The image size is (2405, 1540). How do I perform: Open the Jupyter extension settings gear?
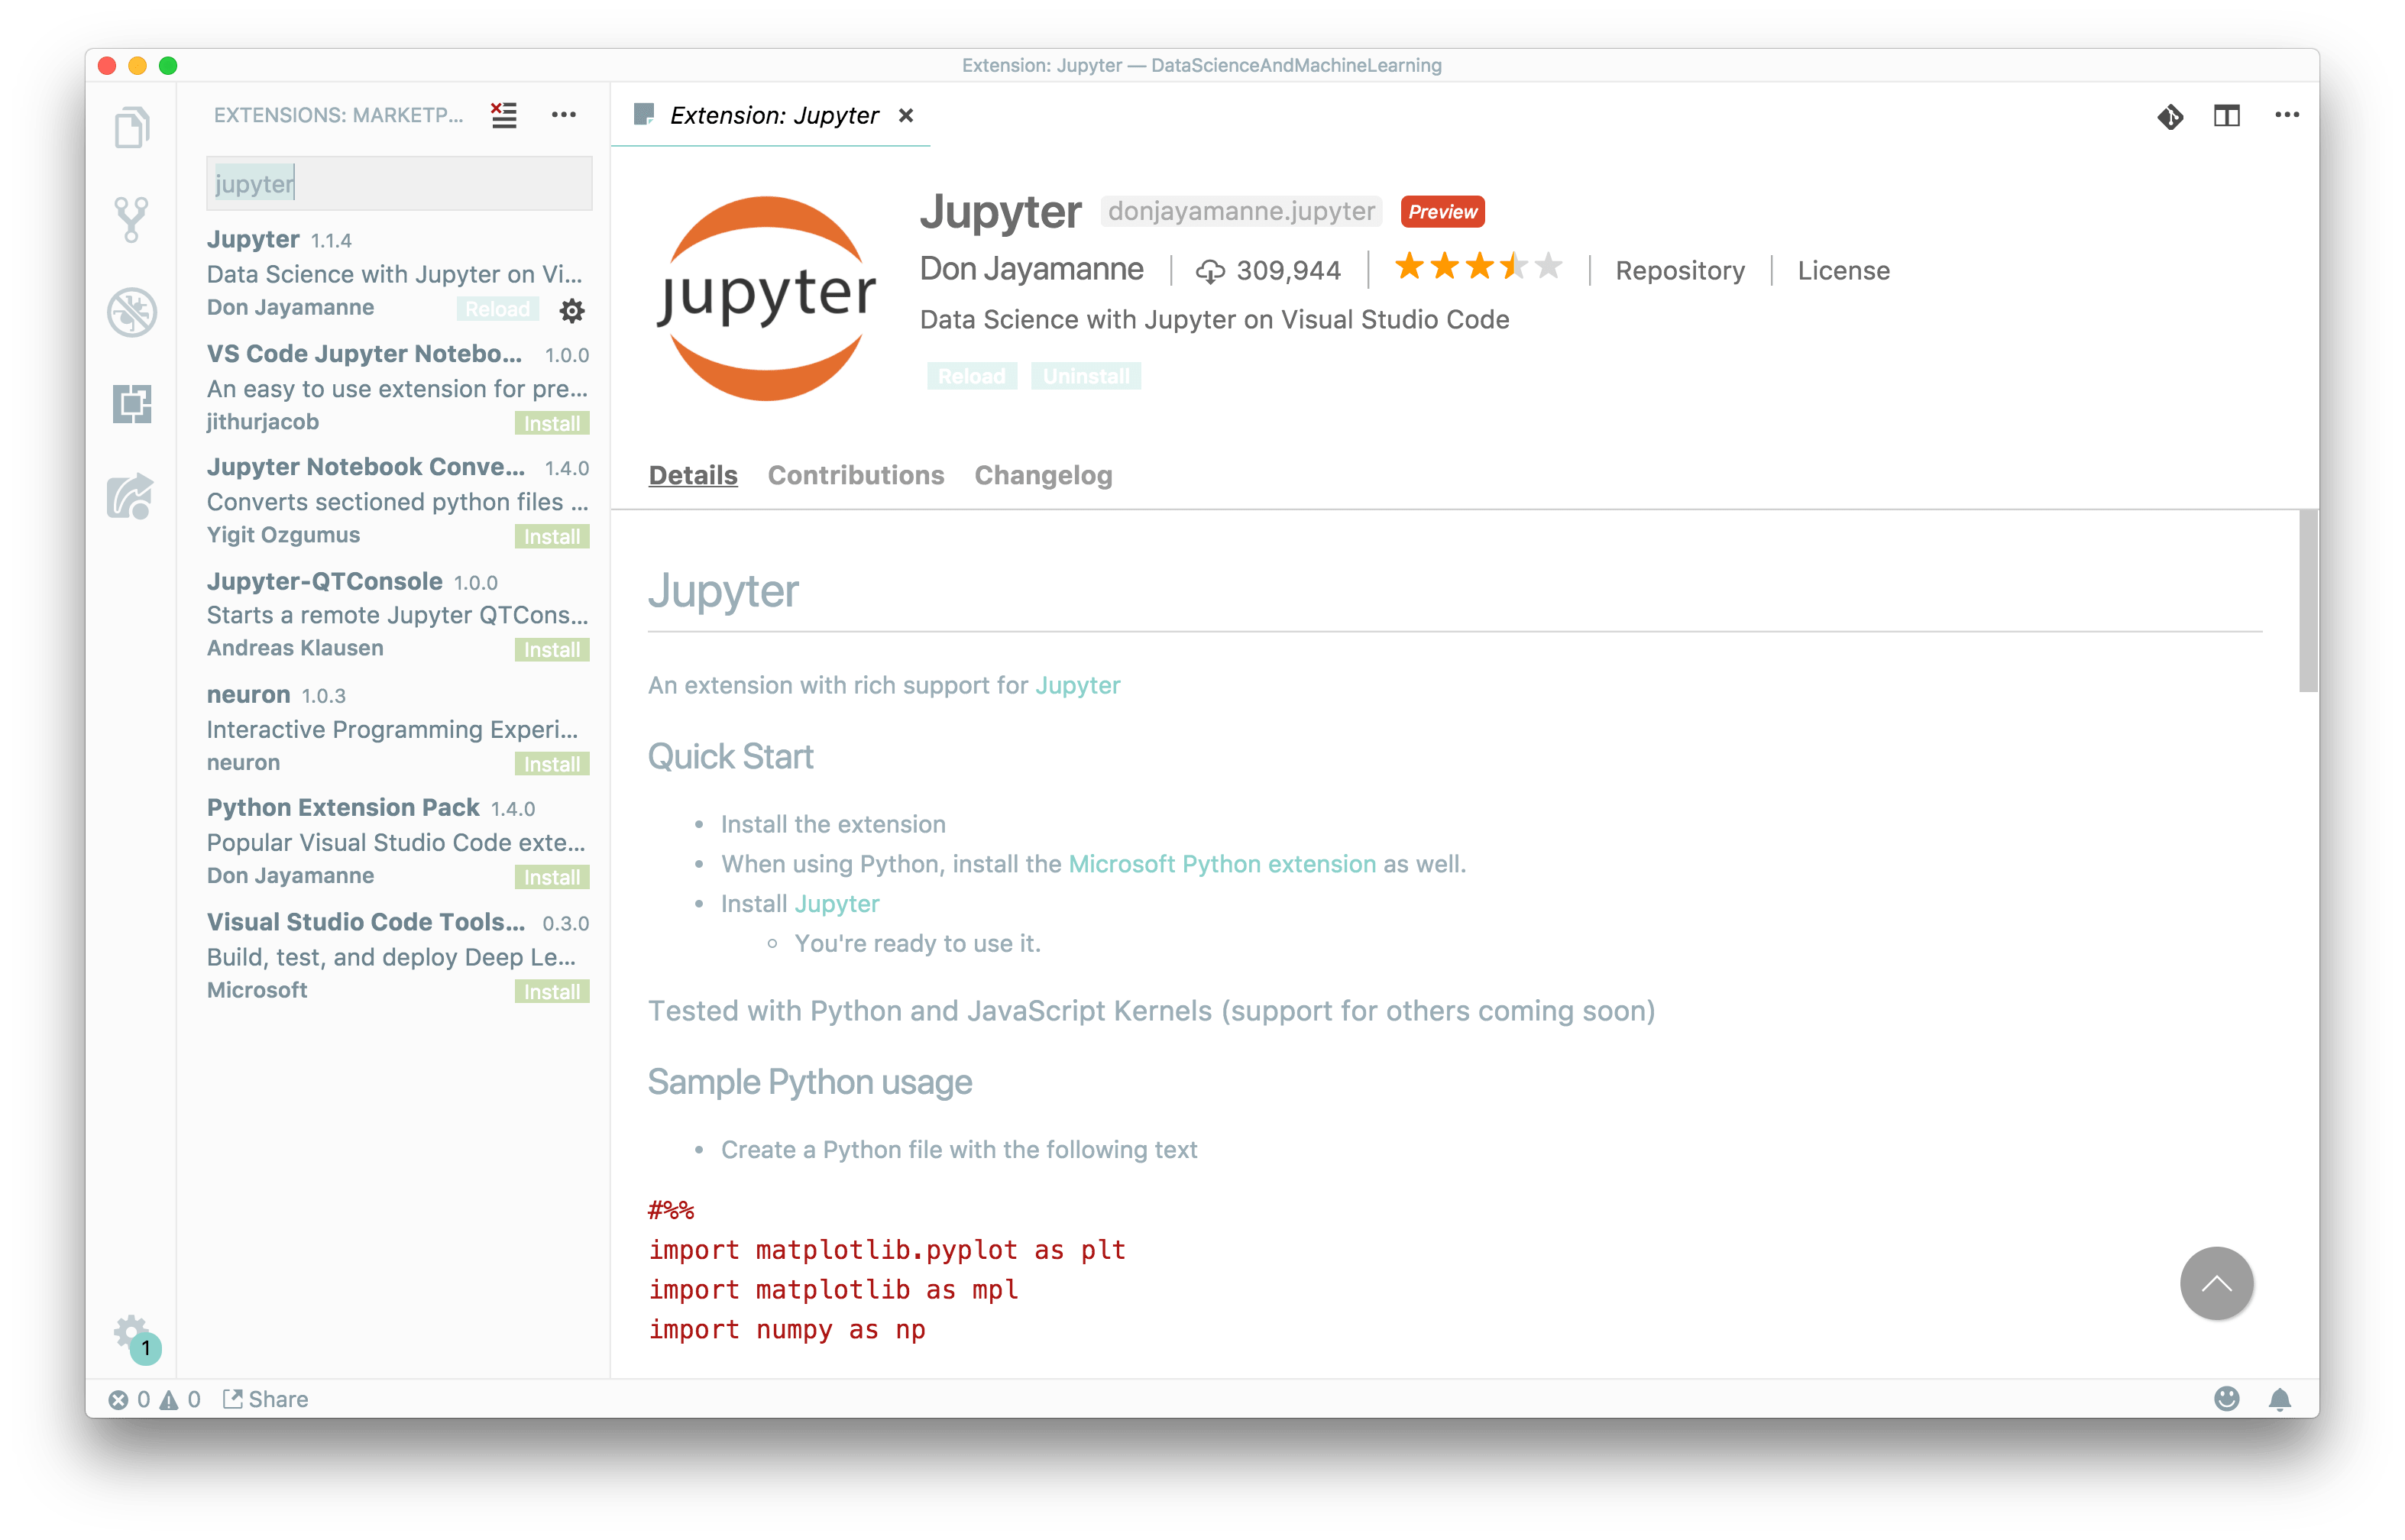point(571,311)
